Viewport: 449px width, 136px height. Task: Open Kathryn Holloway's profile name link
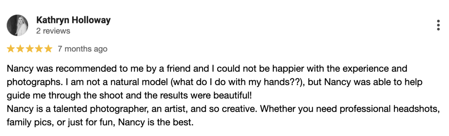point(74,20)
